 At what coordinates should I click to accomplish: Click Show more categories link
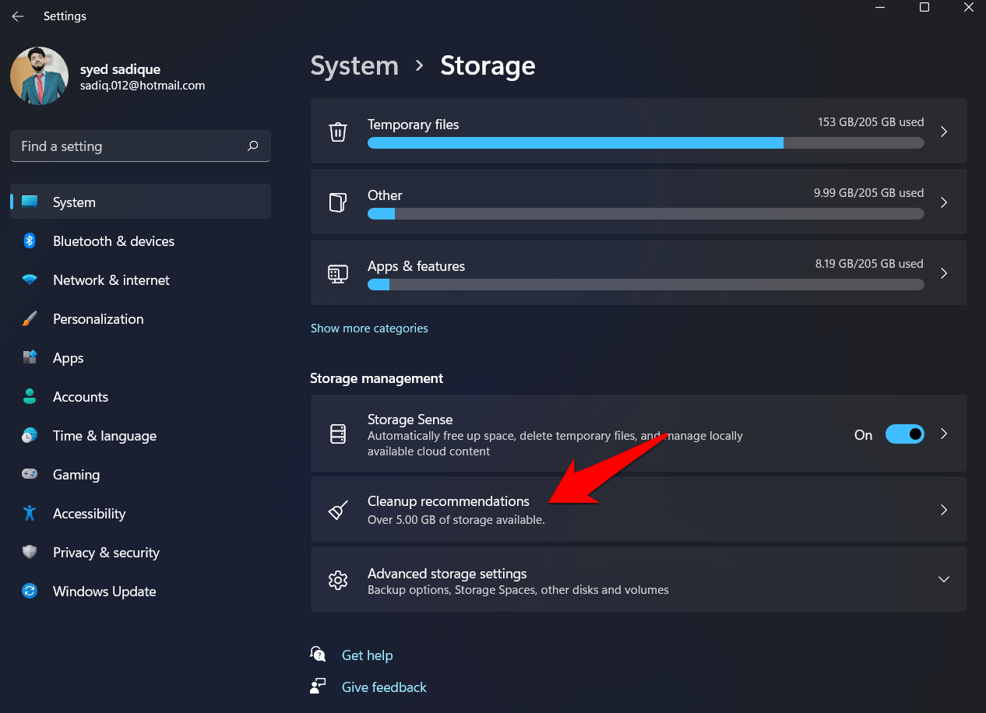(369, 328)
